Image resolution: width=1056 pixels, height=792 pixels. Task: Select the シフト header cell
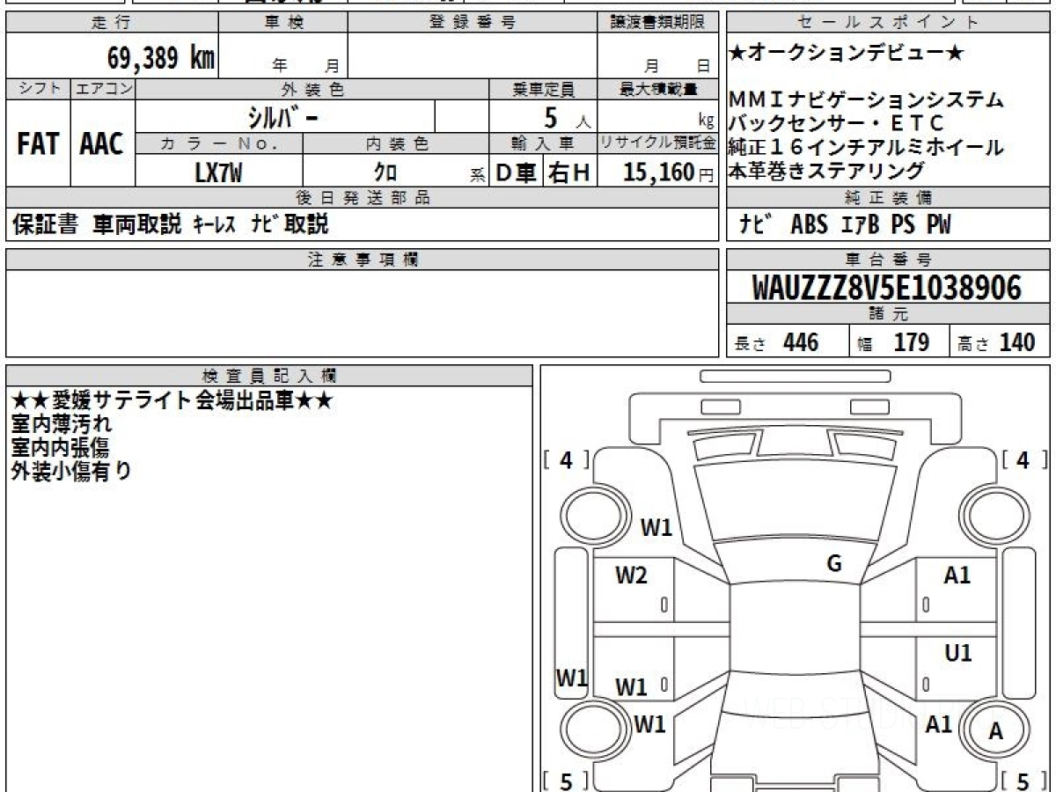38,89
